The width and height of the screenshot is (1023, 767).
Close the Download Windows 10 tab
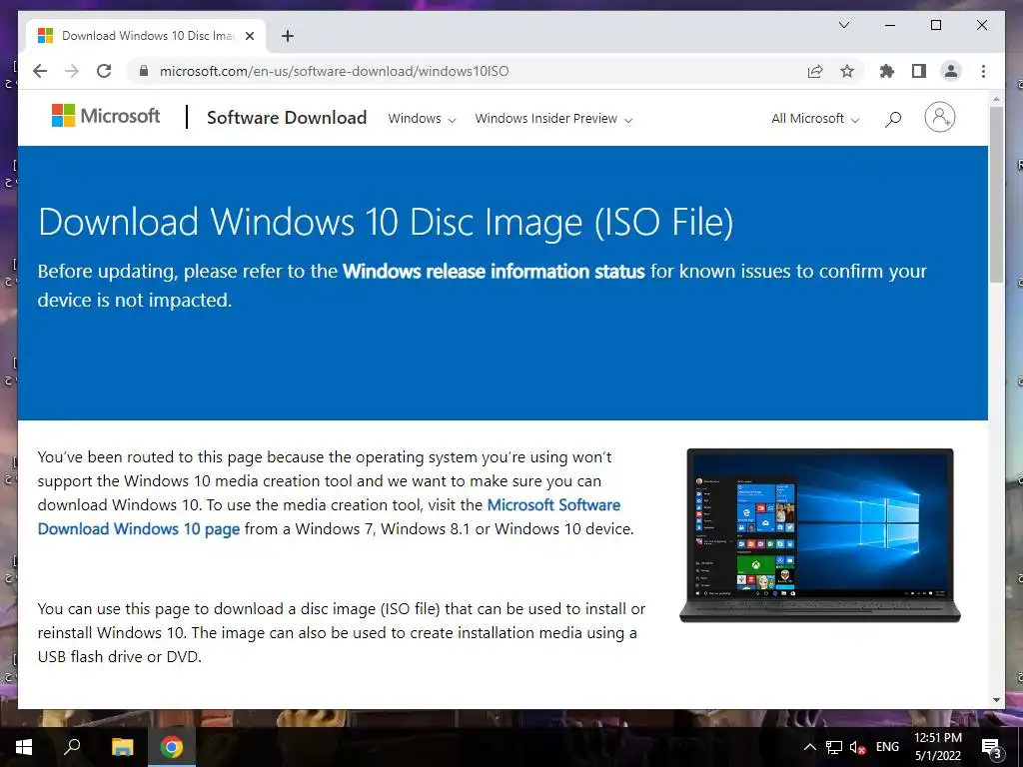(x=249, y=36)
